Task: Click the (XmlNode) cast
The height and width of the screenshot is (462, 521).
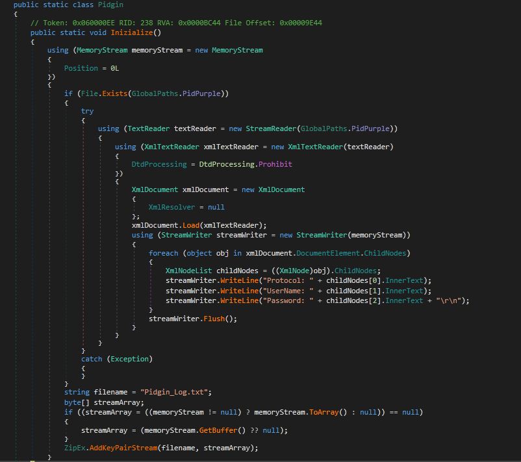Action: (x=294, y=271)
